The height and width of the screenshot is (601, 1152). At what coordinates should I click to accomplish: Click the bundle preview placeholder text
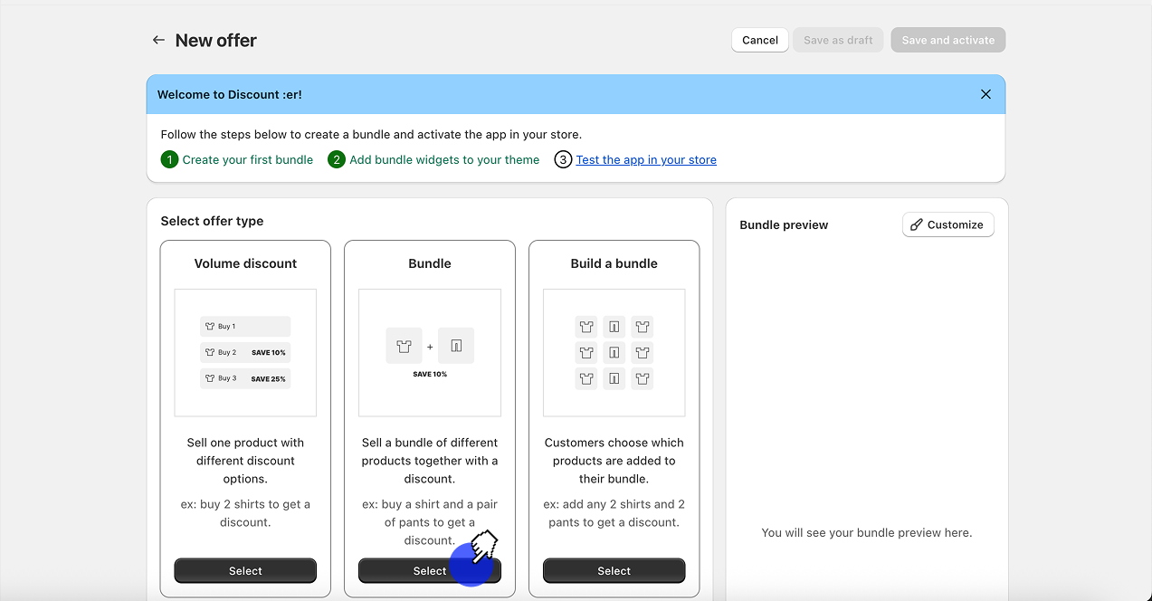pyautogui.click(x=866, y=533)
